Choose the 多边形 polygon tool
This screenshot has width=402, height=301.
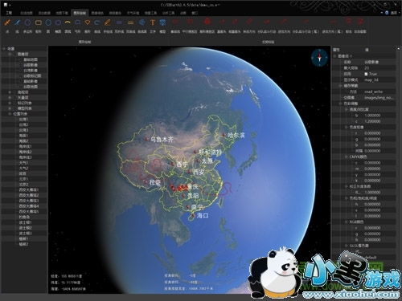[27, 26]
